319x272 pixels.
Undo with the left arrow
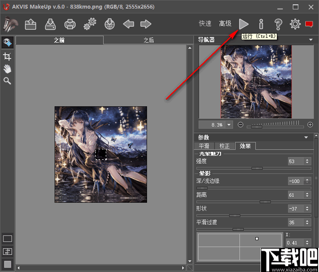(x=129, y=24)
